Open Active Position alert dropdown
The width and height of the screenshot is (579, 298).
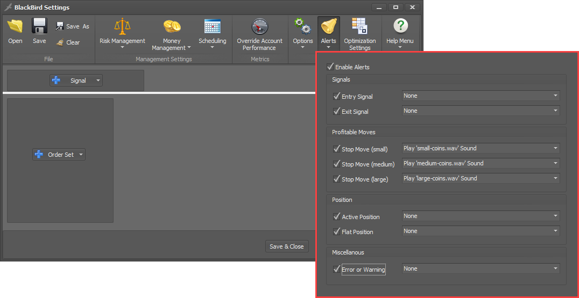pyautogui.click(x=481, y=216)
